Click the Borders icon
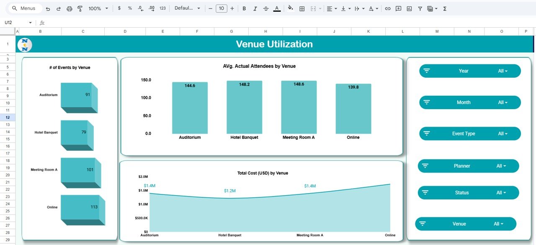Screen dimensions: 536x245 pyautogui.click(x=302, y=8)
